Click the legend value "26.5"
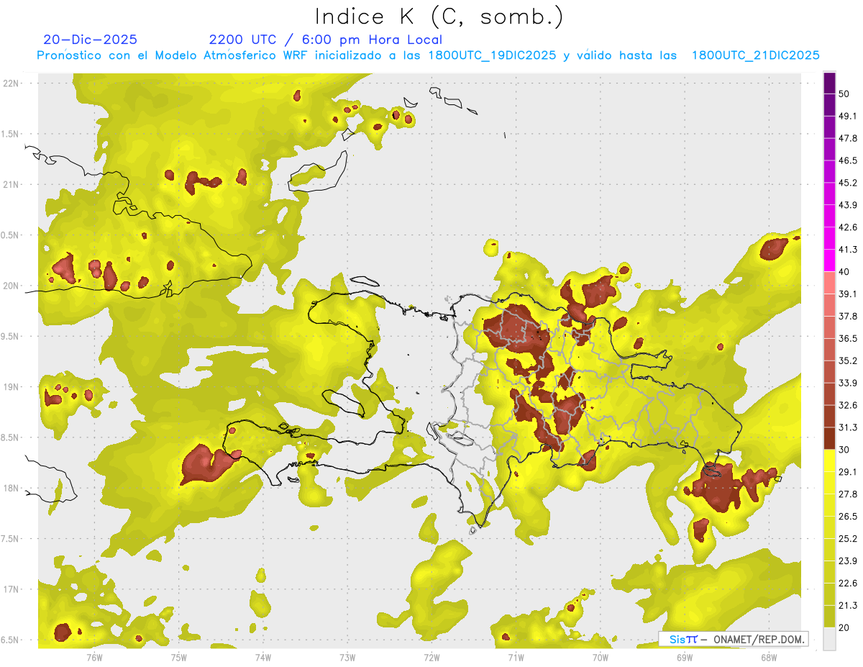The height and width of the screenshot is (667, 863). pyautogui.click(x=848, y=517)
